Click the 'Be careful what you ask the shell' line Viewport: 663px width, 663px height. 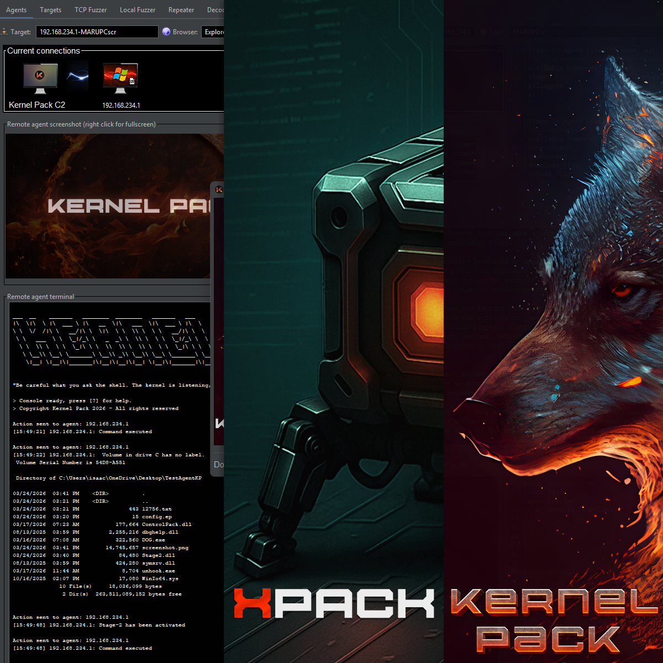pyautogui.click(x=111, y=385)
